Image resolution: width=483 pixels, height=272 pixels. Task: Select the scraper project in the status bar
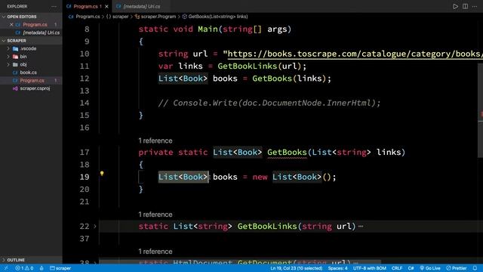point(60,268)
